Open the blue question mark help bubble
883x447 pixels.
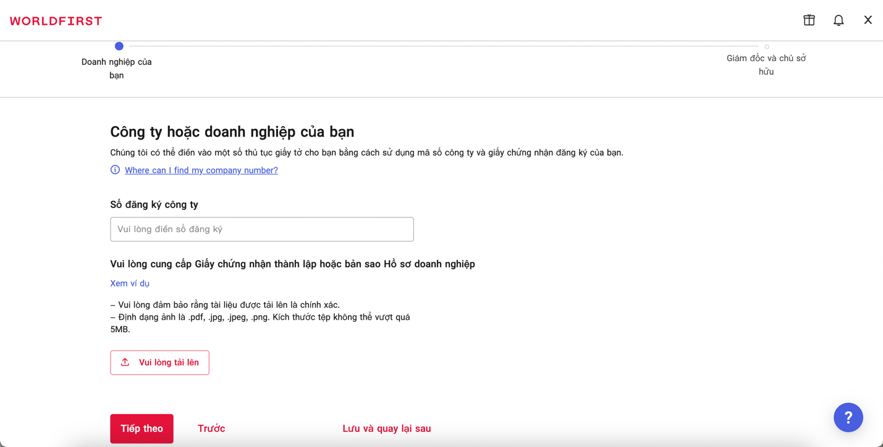(x=848, y=417)
